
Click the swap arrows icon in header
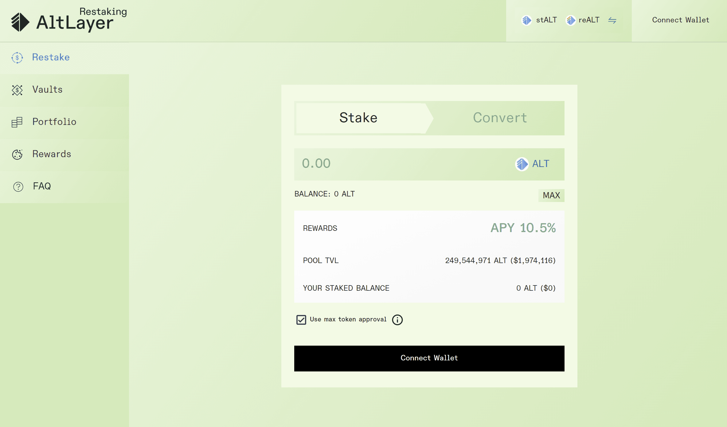(x=612, y=20)
